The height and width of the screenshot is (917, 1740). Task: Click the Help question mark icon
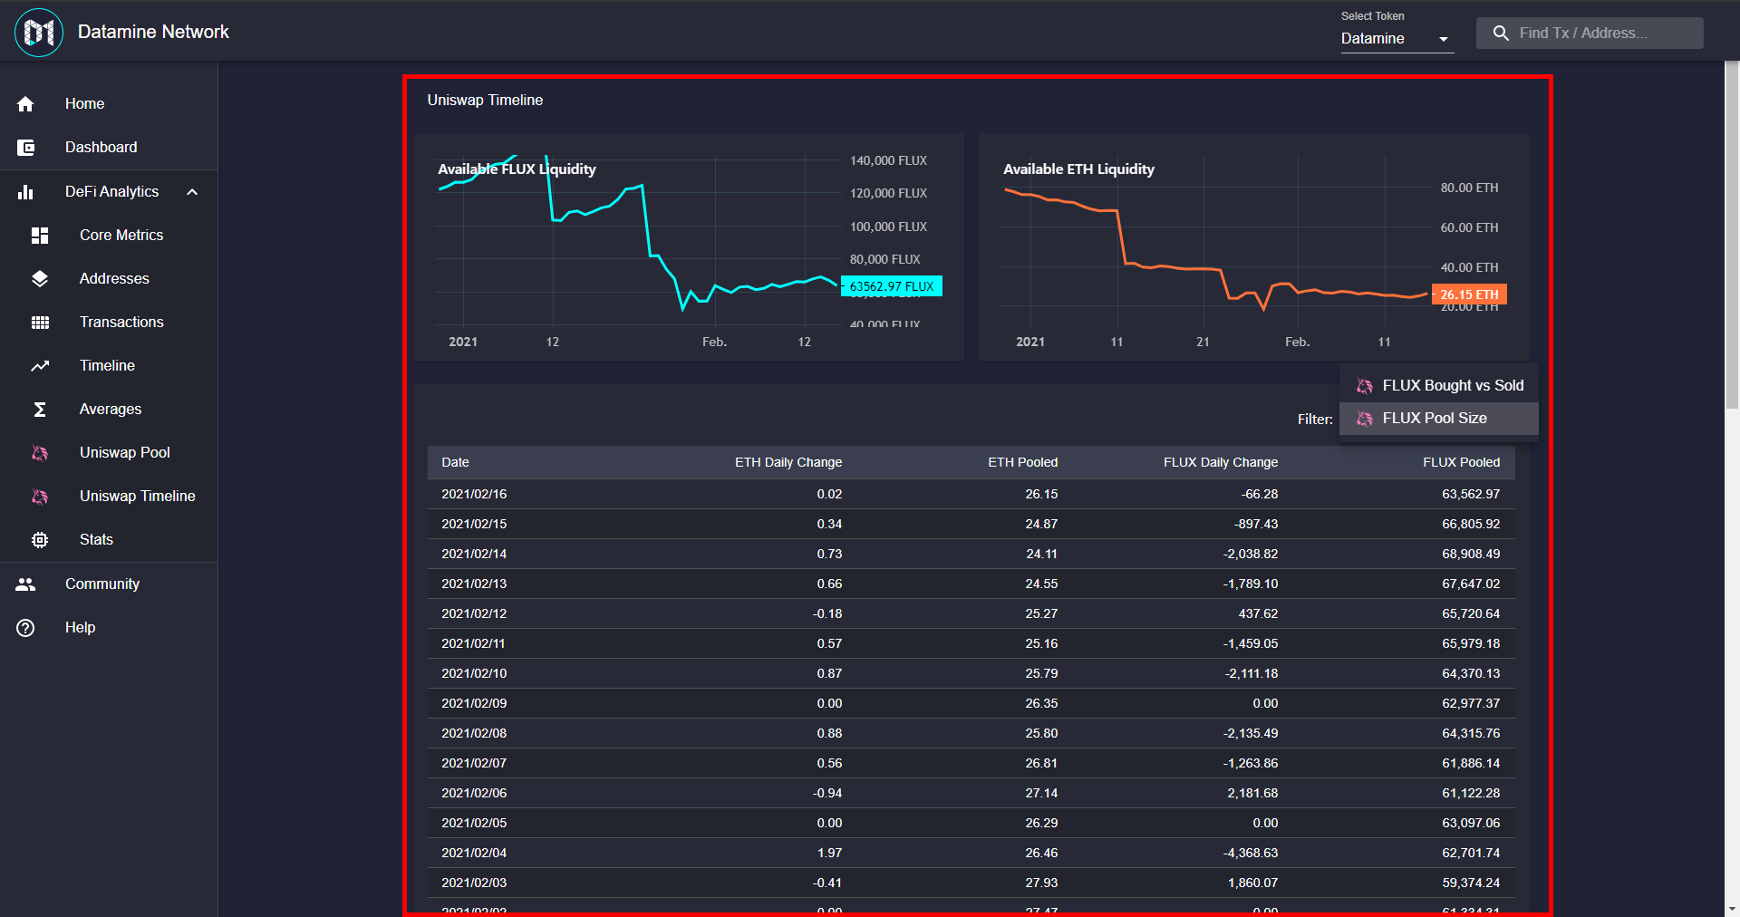pyautogui.click(x=25, y=628)
